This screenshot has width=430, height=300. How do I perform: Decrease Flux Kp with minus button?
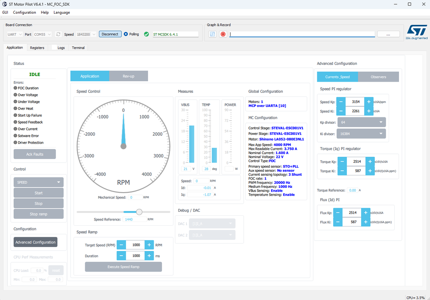tap(338, 213)
